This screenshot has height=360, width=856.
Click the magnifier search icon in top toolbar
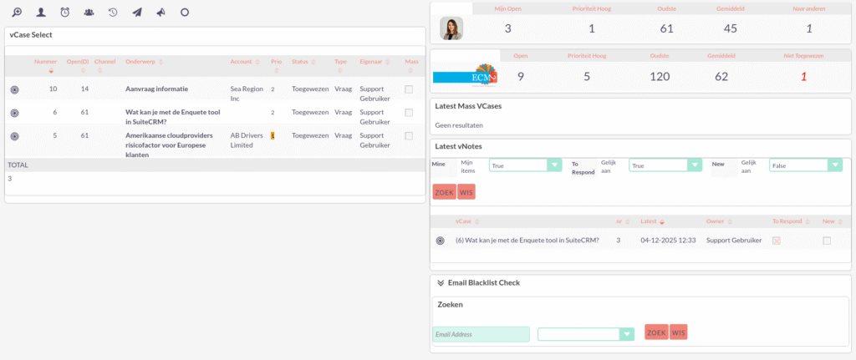coord(17,13)
